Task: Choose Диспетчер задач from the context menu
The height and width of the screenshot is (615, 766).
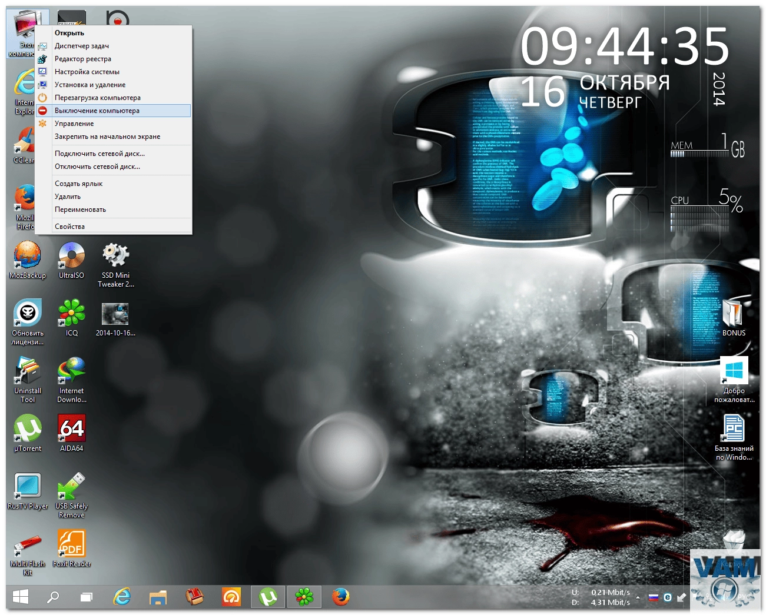Action: 114,46
